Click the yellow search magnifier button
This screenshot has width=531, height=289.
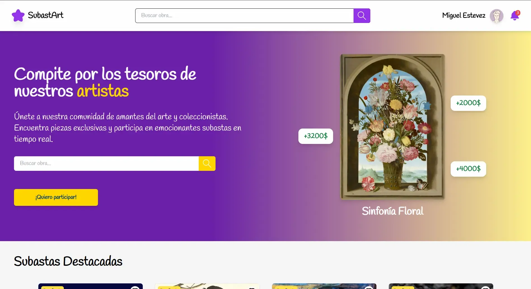[207, 164]
